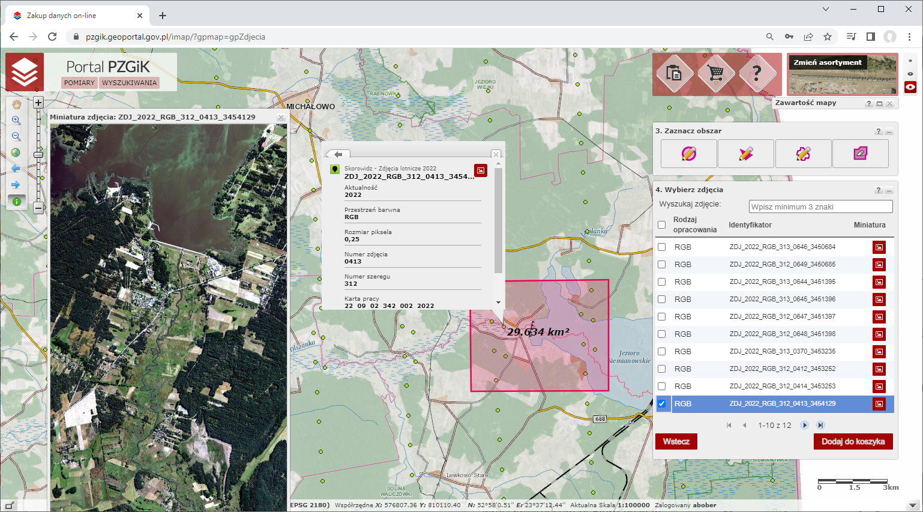Select the pan hand tool
The image size is (923, 512).
(x=16, y=104)
